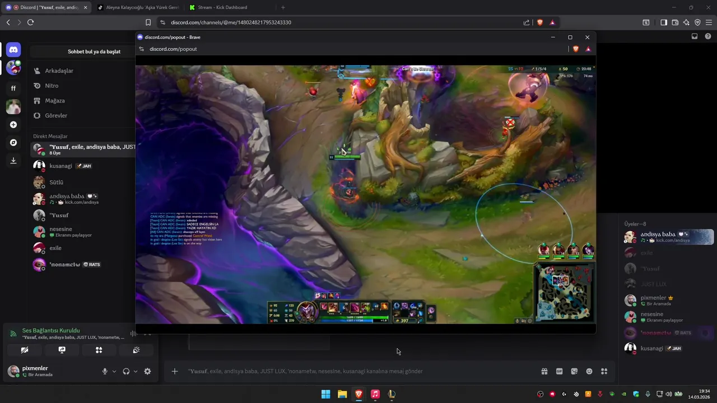717x403 pixels.
Task: Toggle noise suppression waveform icon
Action: [133, 334]
